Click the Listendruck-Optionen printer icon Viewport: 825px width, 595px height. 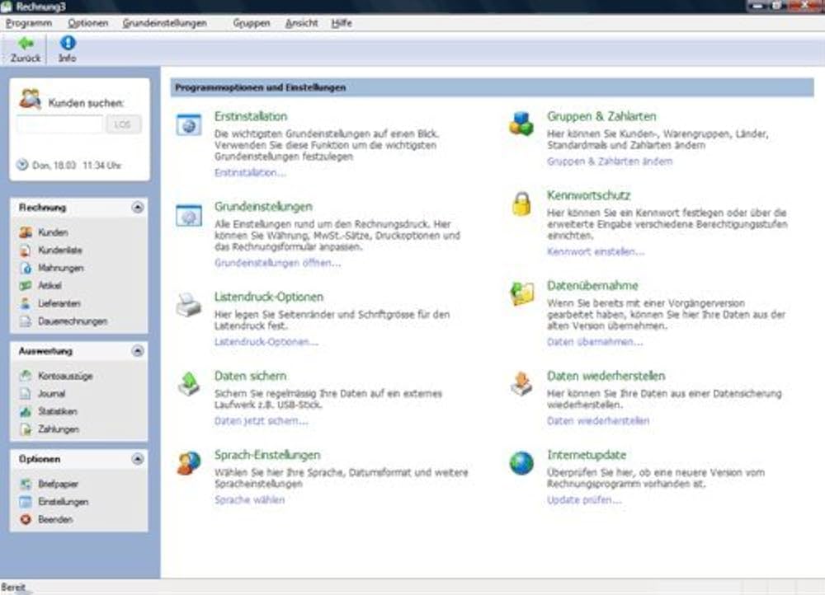189,305
